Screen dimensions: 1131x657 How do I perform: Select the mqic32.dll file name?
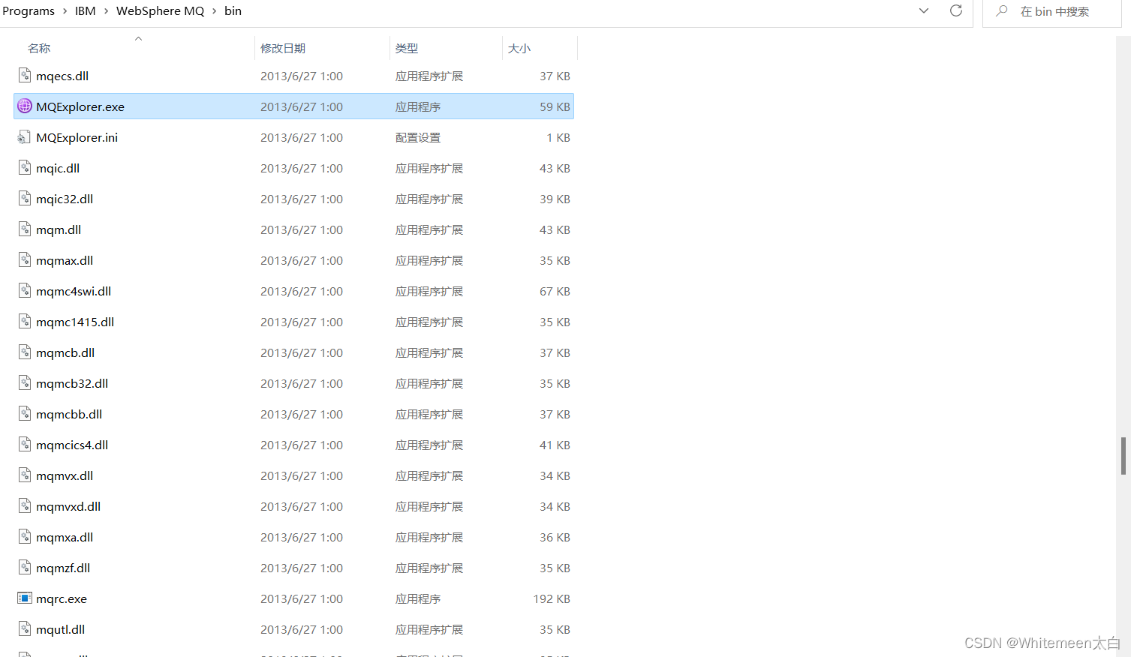pos(65,199)
